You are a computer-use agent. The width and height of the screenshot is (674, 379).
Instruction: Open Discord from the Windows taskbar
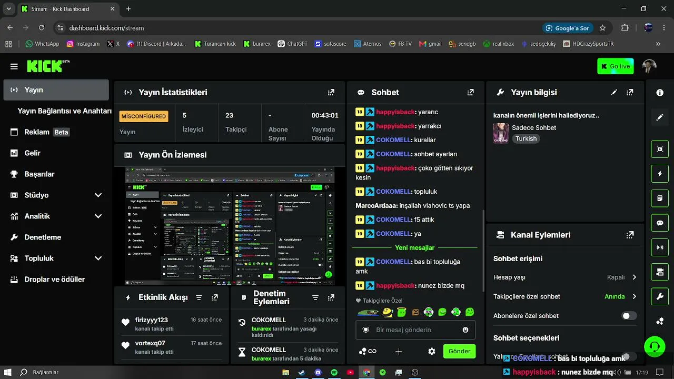click(318, 373)
